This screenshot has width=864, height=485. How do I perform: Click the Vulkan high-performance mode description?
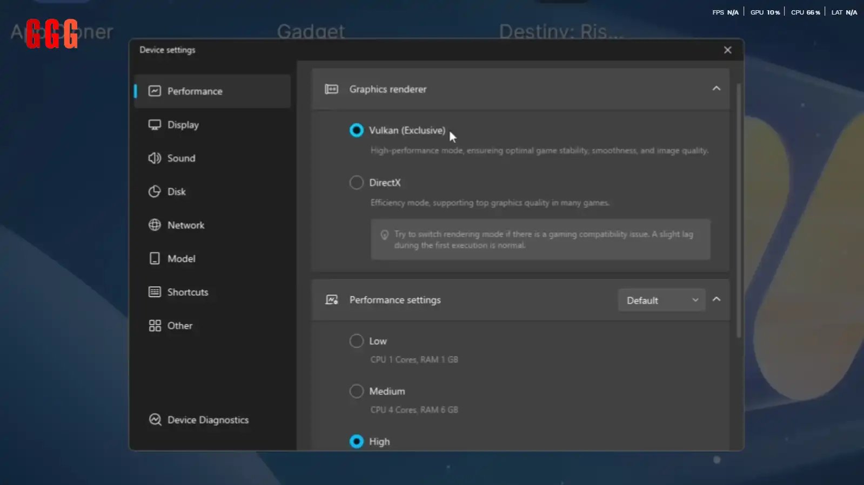539,151
